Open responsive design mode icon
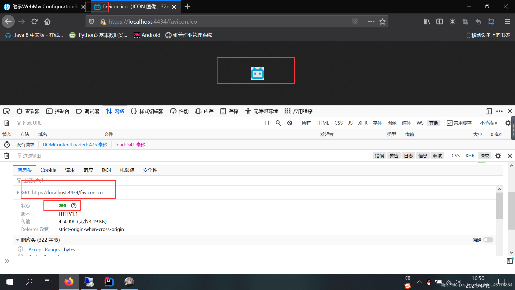 tap(488, 111)
